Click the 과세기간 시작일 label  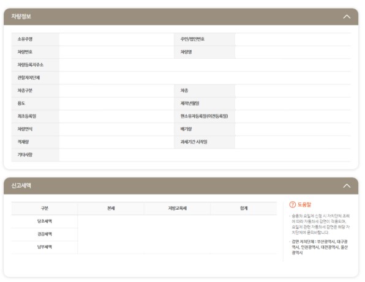[x=194, y=142]
